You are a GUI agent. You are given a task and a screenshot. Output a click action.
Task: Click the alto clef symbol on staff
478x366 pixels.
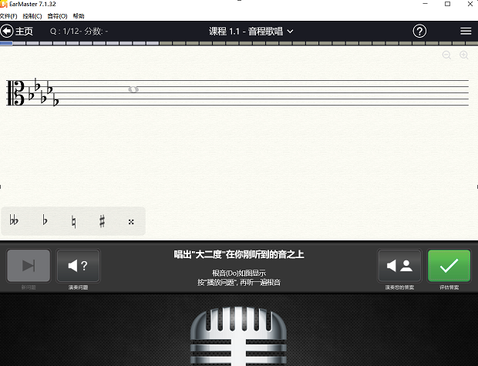(15, 93)
